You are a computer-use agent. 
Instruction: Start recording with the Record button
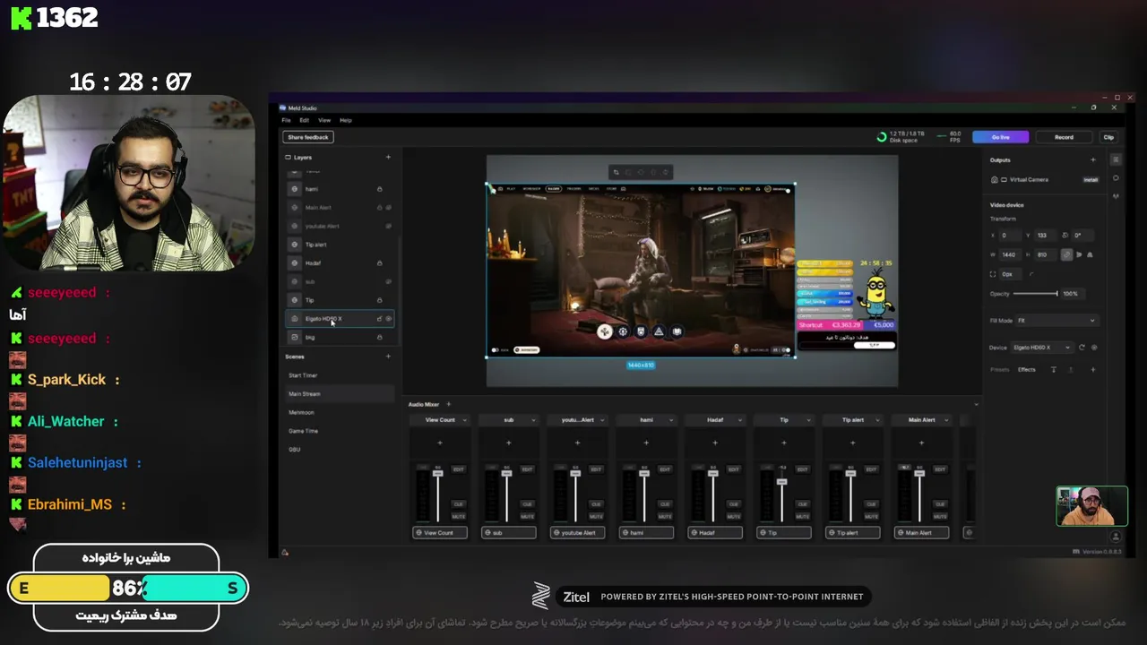click(x=1064, y=137)
